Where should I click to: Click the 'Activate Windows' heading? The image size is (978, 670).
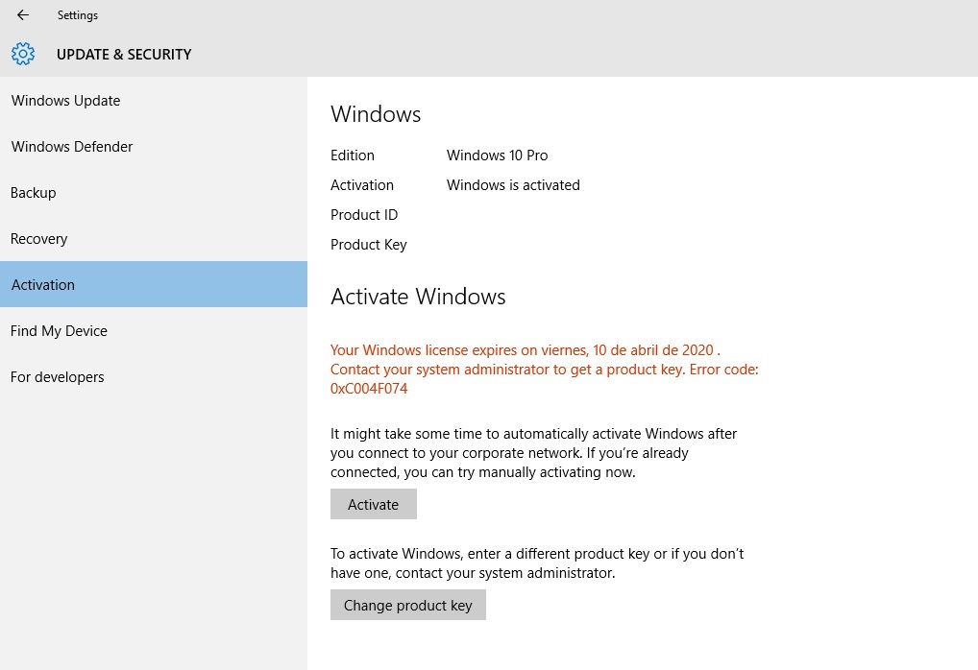(x=418, y=297)
